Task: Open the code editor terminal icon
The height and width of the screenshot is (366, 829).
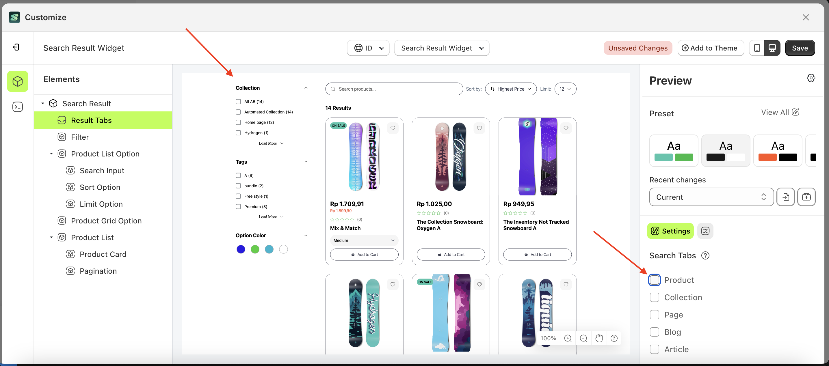Action: 17,107
